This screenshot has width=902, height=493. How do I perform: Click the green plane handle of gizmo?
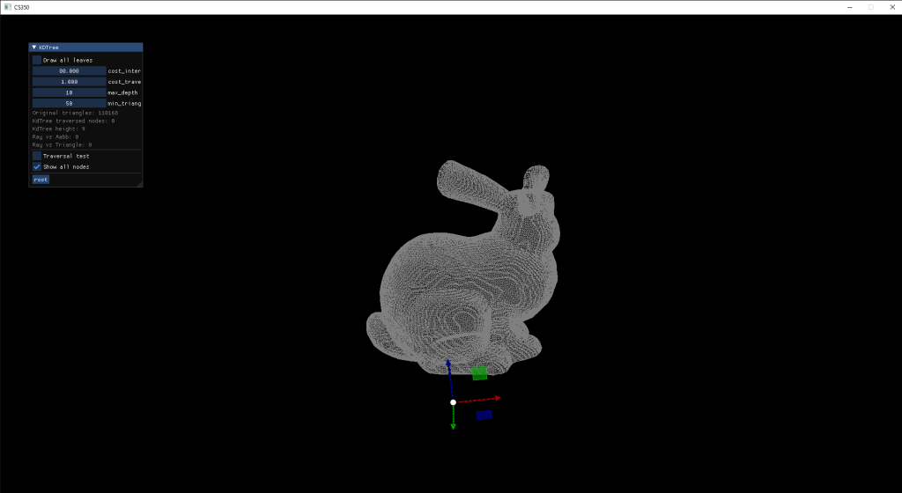point(479,373)
